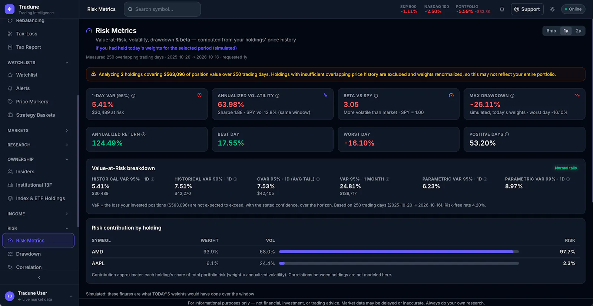Collapse the Risk section
Screen dimensions: 593x306
coord(38,228)
